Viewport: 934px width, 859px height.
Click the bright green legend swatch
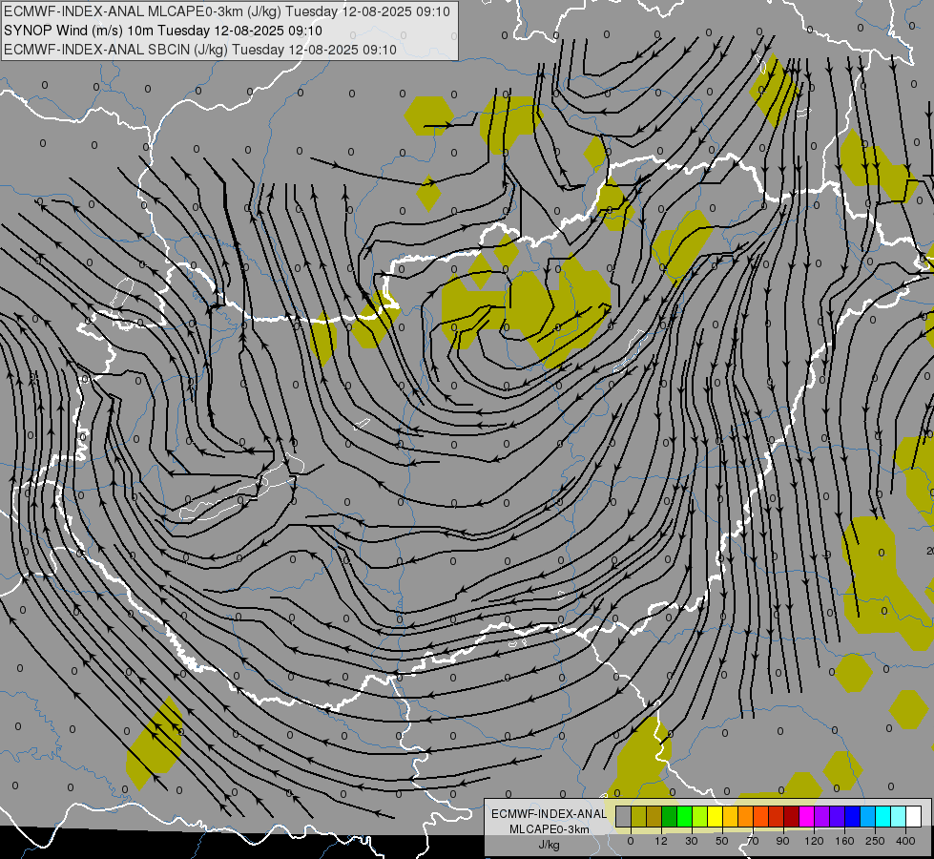pos(685,816)
